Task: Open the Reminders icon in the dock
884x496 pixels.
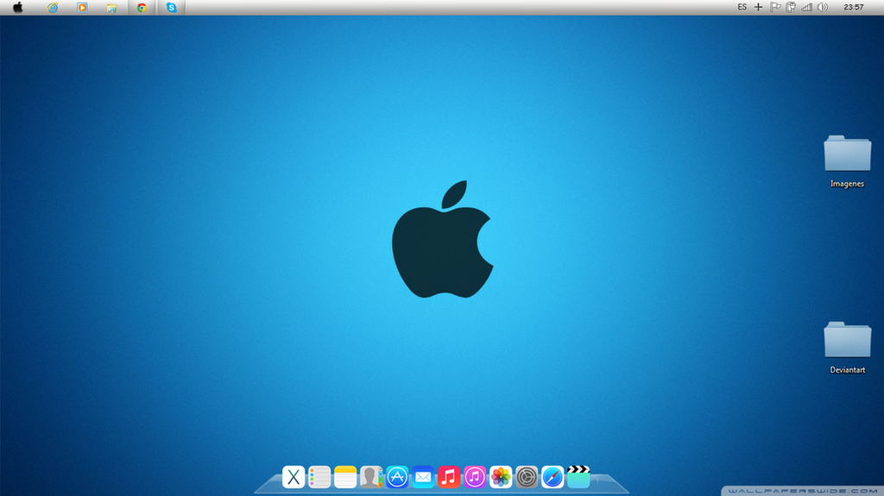Action: tap(319, 477)
